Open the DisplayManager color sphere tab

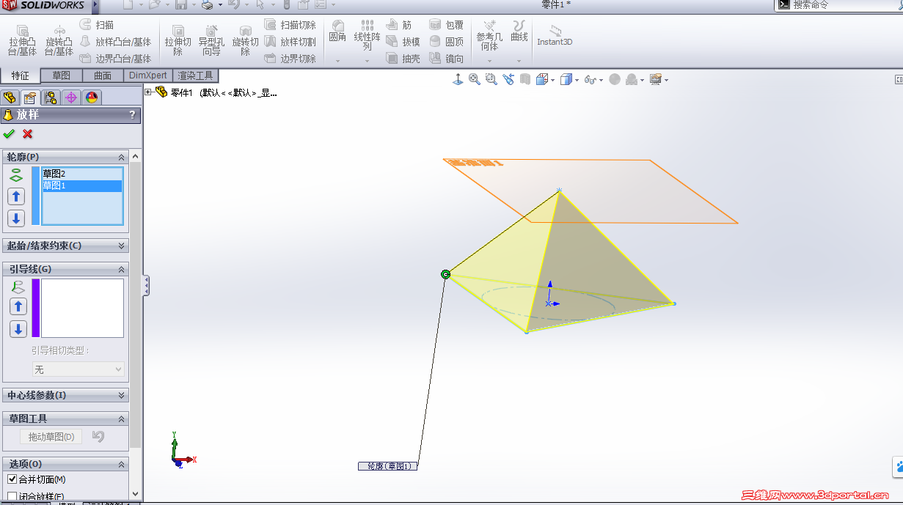tap(92, 97)
